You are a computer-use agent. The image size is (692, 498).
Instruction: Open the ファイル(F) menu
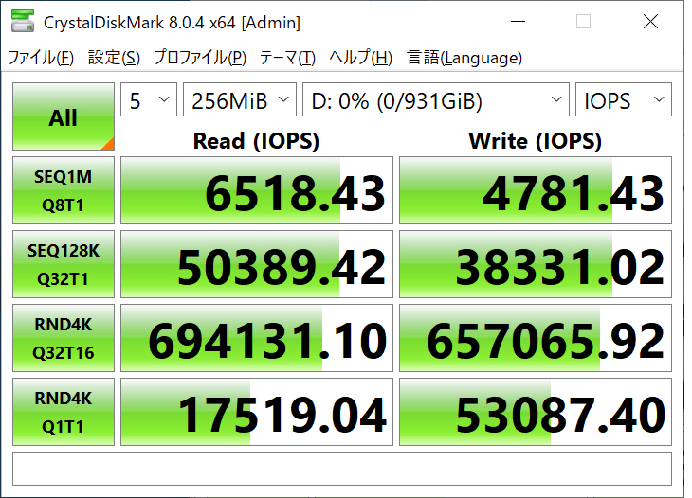tap(41, 58)
